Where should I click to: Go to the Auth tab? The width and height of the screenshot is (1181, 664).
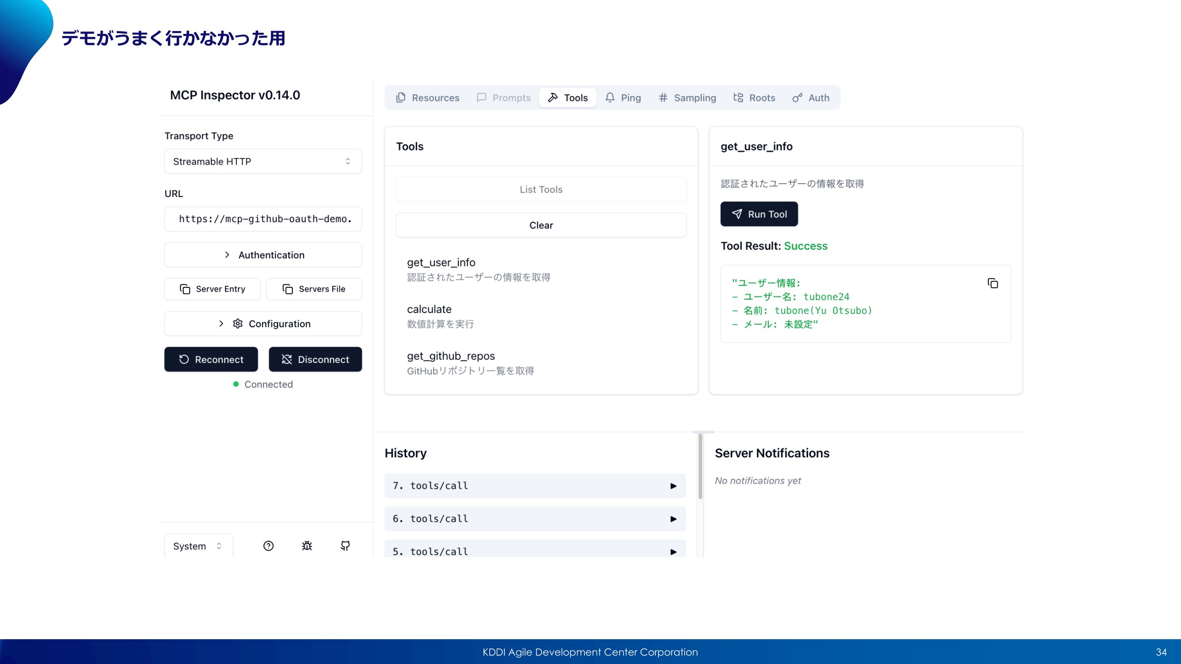point(810,97)
